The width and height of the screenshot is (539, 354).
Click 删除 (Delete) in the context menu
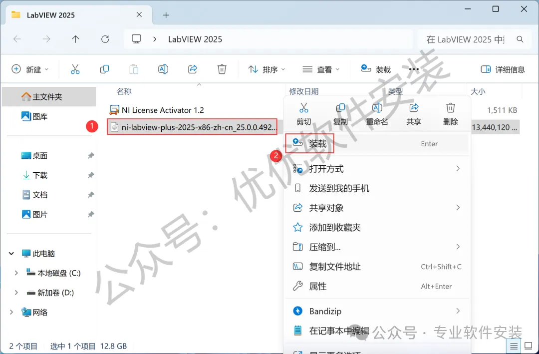click(x=450, y=114)
